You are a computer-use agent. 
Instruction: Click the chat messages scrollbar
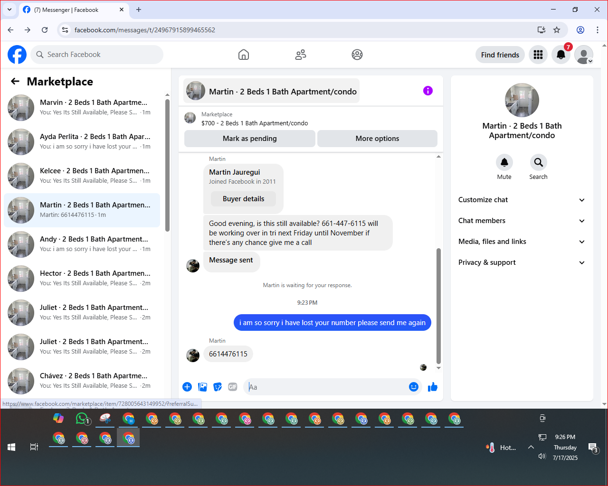pyautogui.click(x=438, y=306)
